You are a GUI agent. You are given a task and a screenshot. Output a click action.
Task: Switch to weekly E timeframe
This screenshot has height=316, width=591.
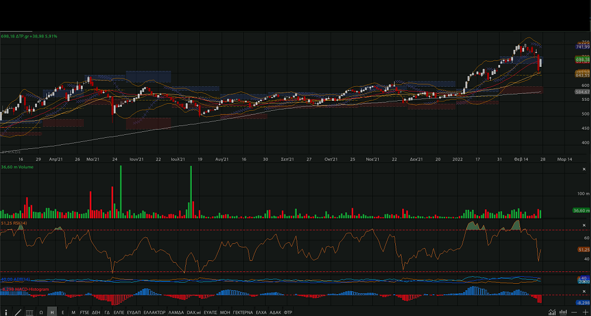[63, 312]
